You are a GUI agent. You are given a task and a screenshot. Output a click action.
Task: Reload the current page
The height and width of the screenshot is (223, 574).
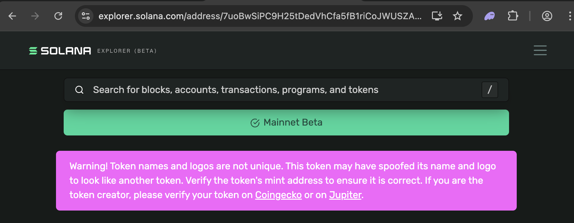tap(59, 16)
